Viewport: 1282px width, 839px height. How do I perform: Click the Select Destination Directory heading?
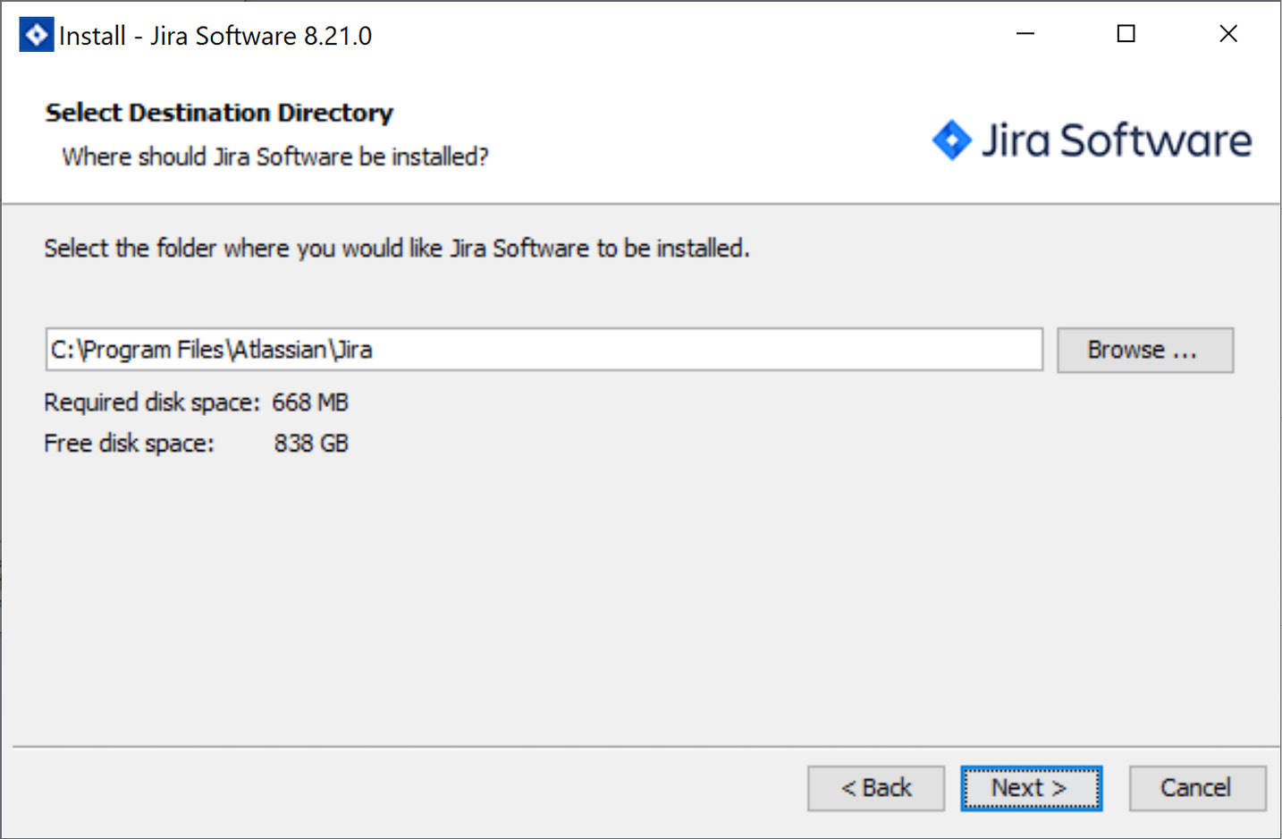pyautogui.click(x=218, y=113)
